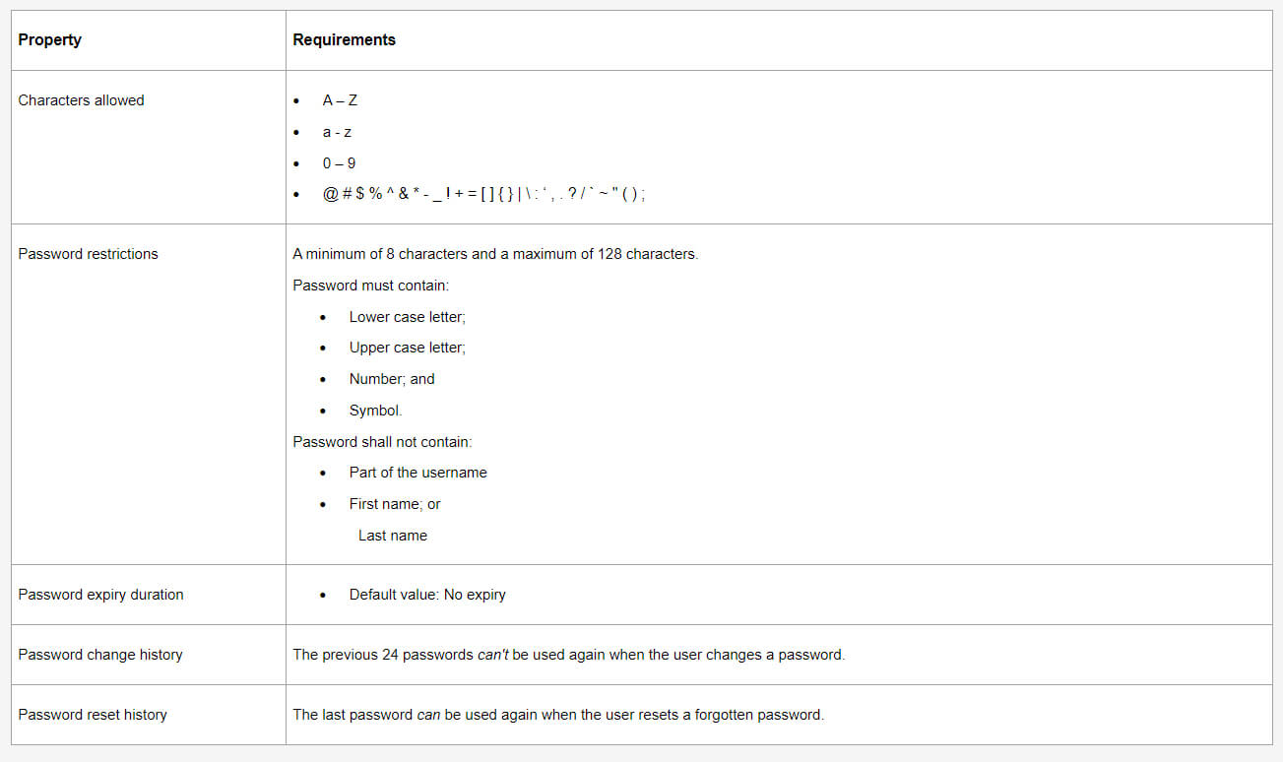Click the Password reset history label
The width and height of the screenshot is (1283, 762).
[x=93, y=715]
